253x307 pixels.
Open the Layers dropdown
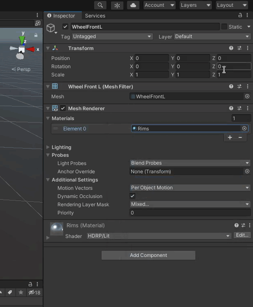click(x=196, y=5)
